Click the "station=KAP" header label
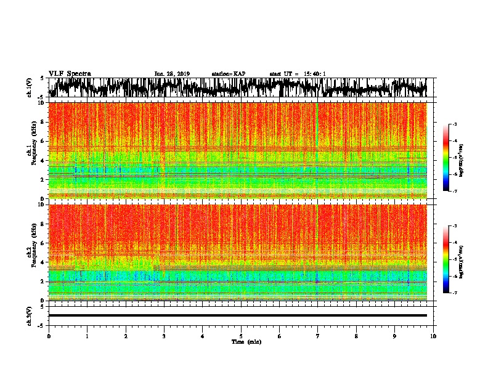 (229, 74)
